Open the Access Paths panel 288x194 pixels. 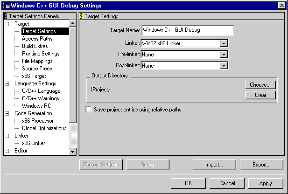(37, 39)
